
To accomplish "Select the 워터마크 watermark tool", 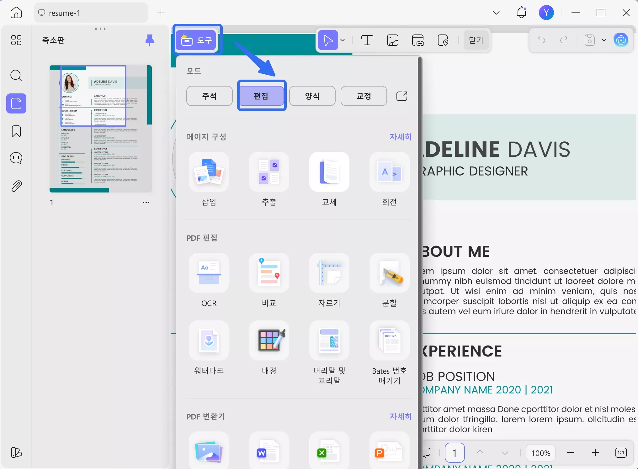I will (x=209, y=341).
